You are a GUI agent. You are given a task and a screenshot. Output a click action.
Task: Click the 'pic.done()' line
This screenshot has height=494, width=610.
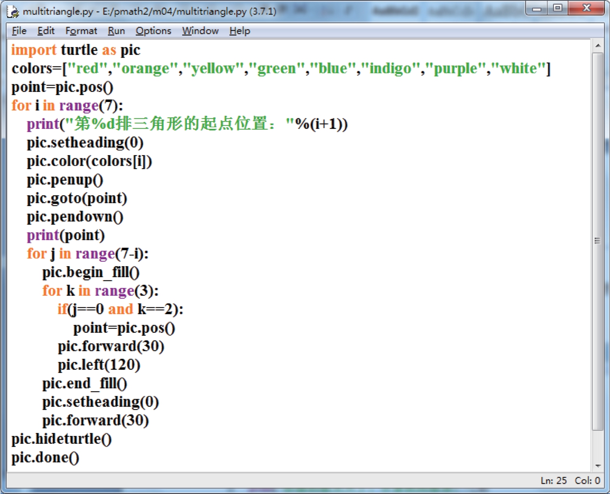(x=45, y=458)
